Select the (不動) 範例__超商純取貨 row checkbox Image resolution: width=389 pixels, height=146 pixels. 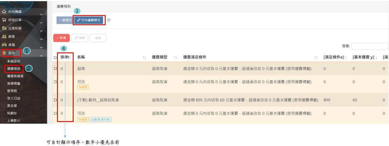pyautogui.click(x=55, y=100)
